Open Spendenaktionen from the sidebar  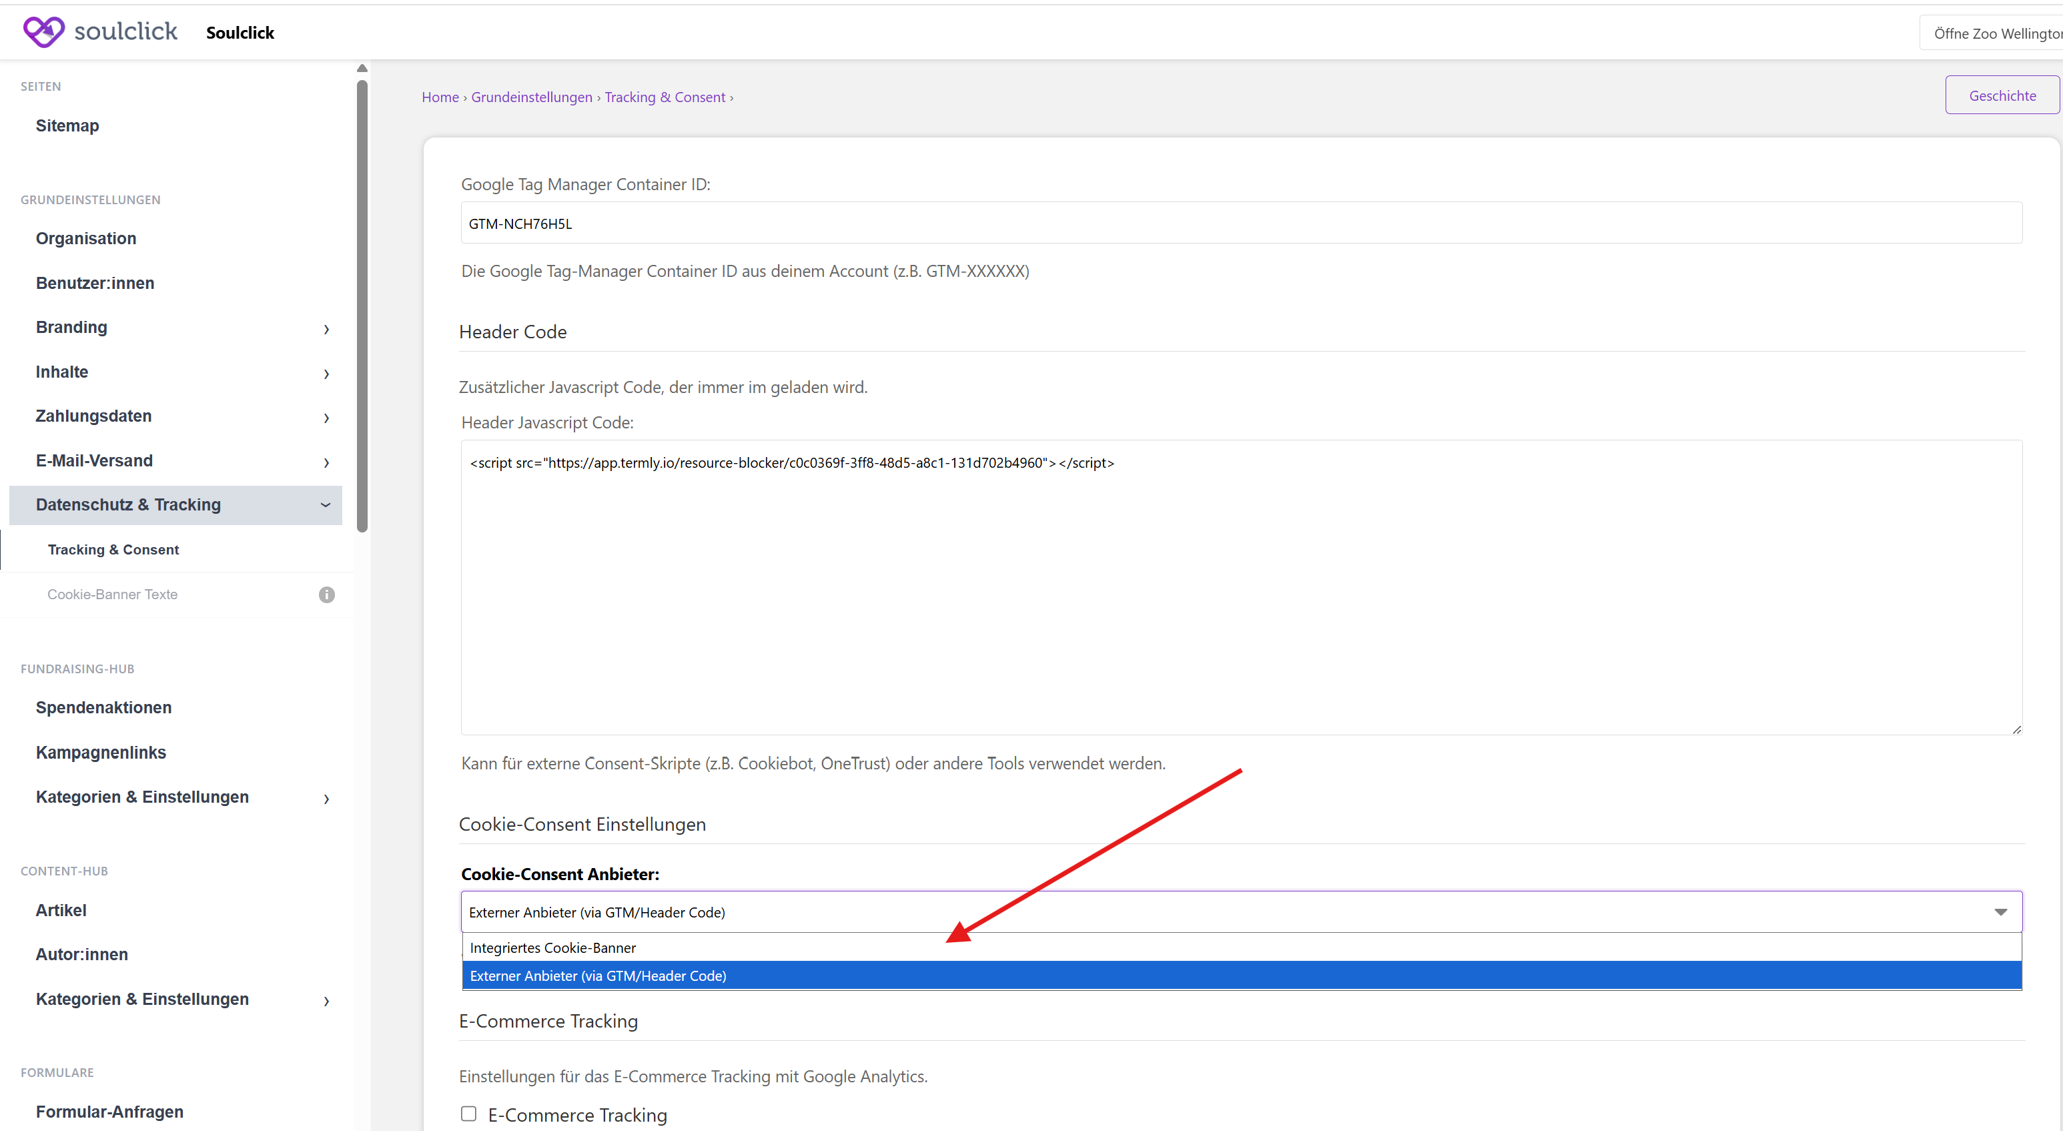[103, 707]
